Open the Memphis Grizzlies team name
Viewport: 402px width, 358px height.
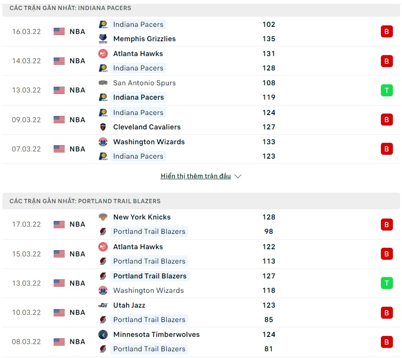[x=144, y=39]
